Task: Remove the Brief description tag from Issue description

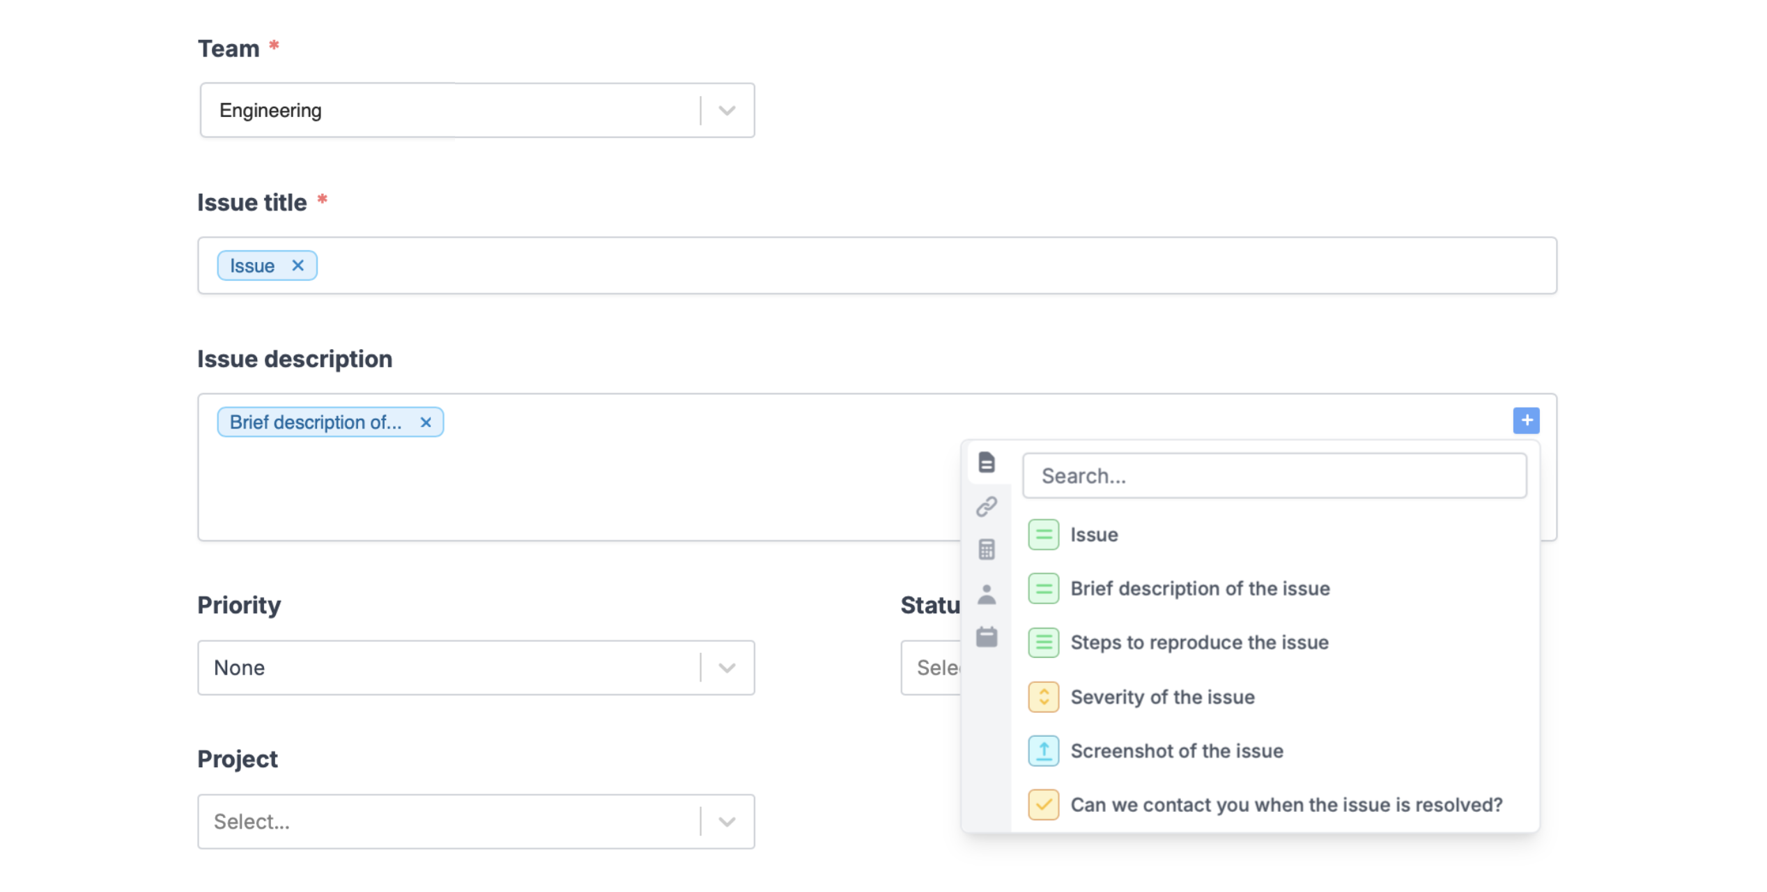Action: 426,422
